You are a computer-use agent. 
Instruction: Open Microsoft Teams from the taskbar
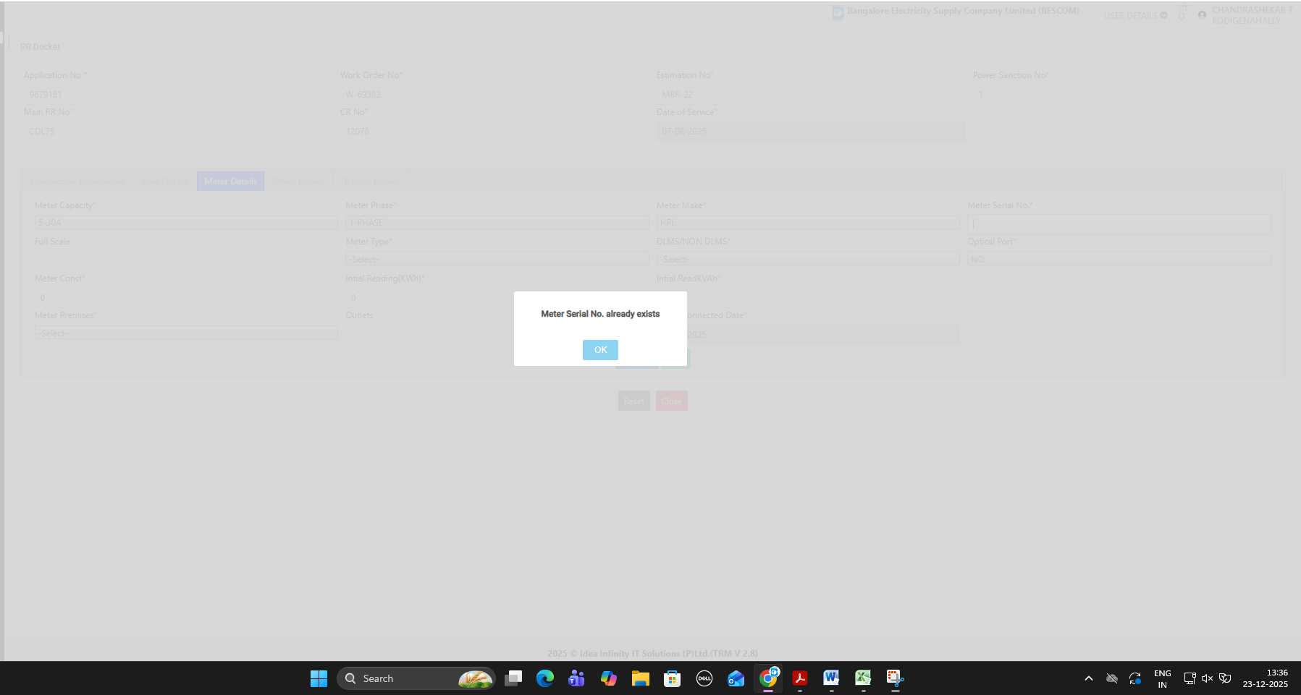click(x=577, y=678)
